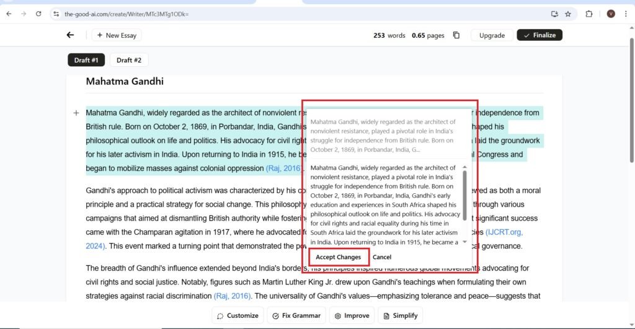Open the Chrome three-dot menu
This screenshot has width=635, height=329.
(x=625, y=14)
